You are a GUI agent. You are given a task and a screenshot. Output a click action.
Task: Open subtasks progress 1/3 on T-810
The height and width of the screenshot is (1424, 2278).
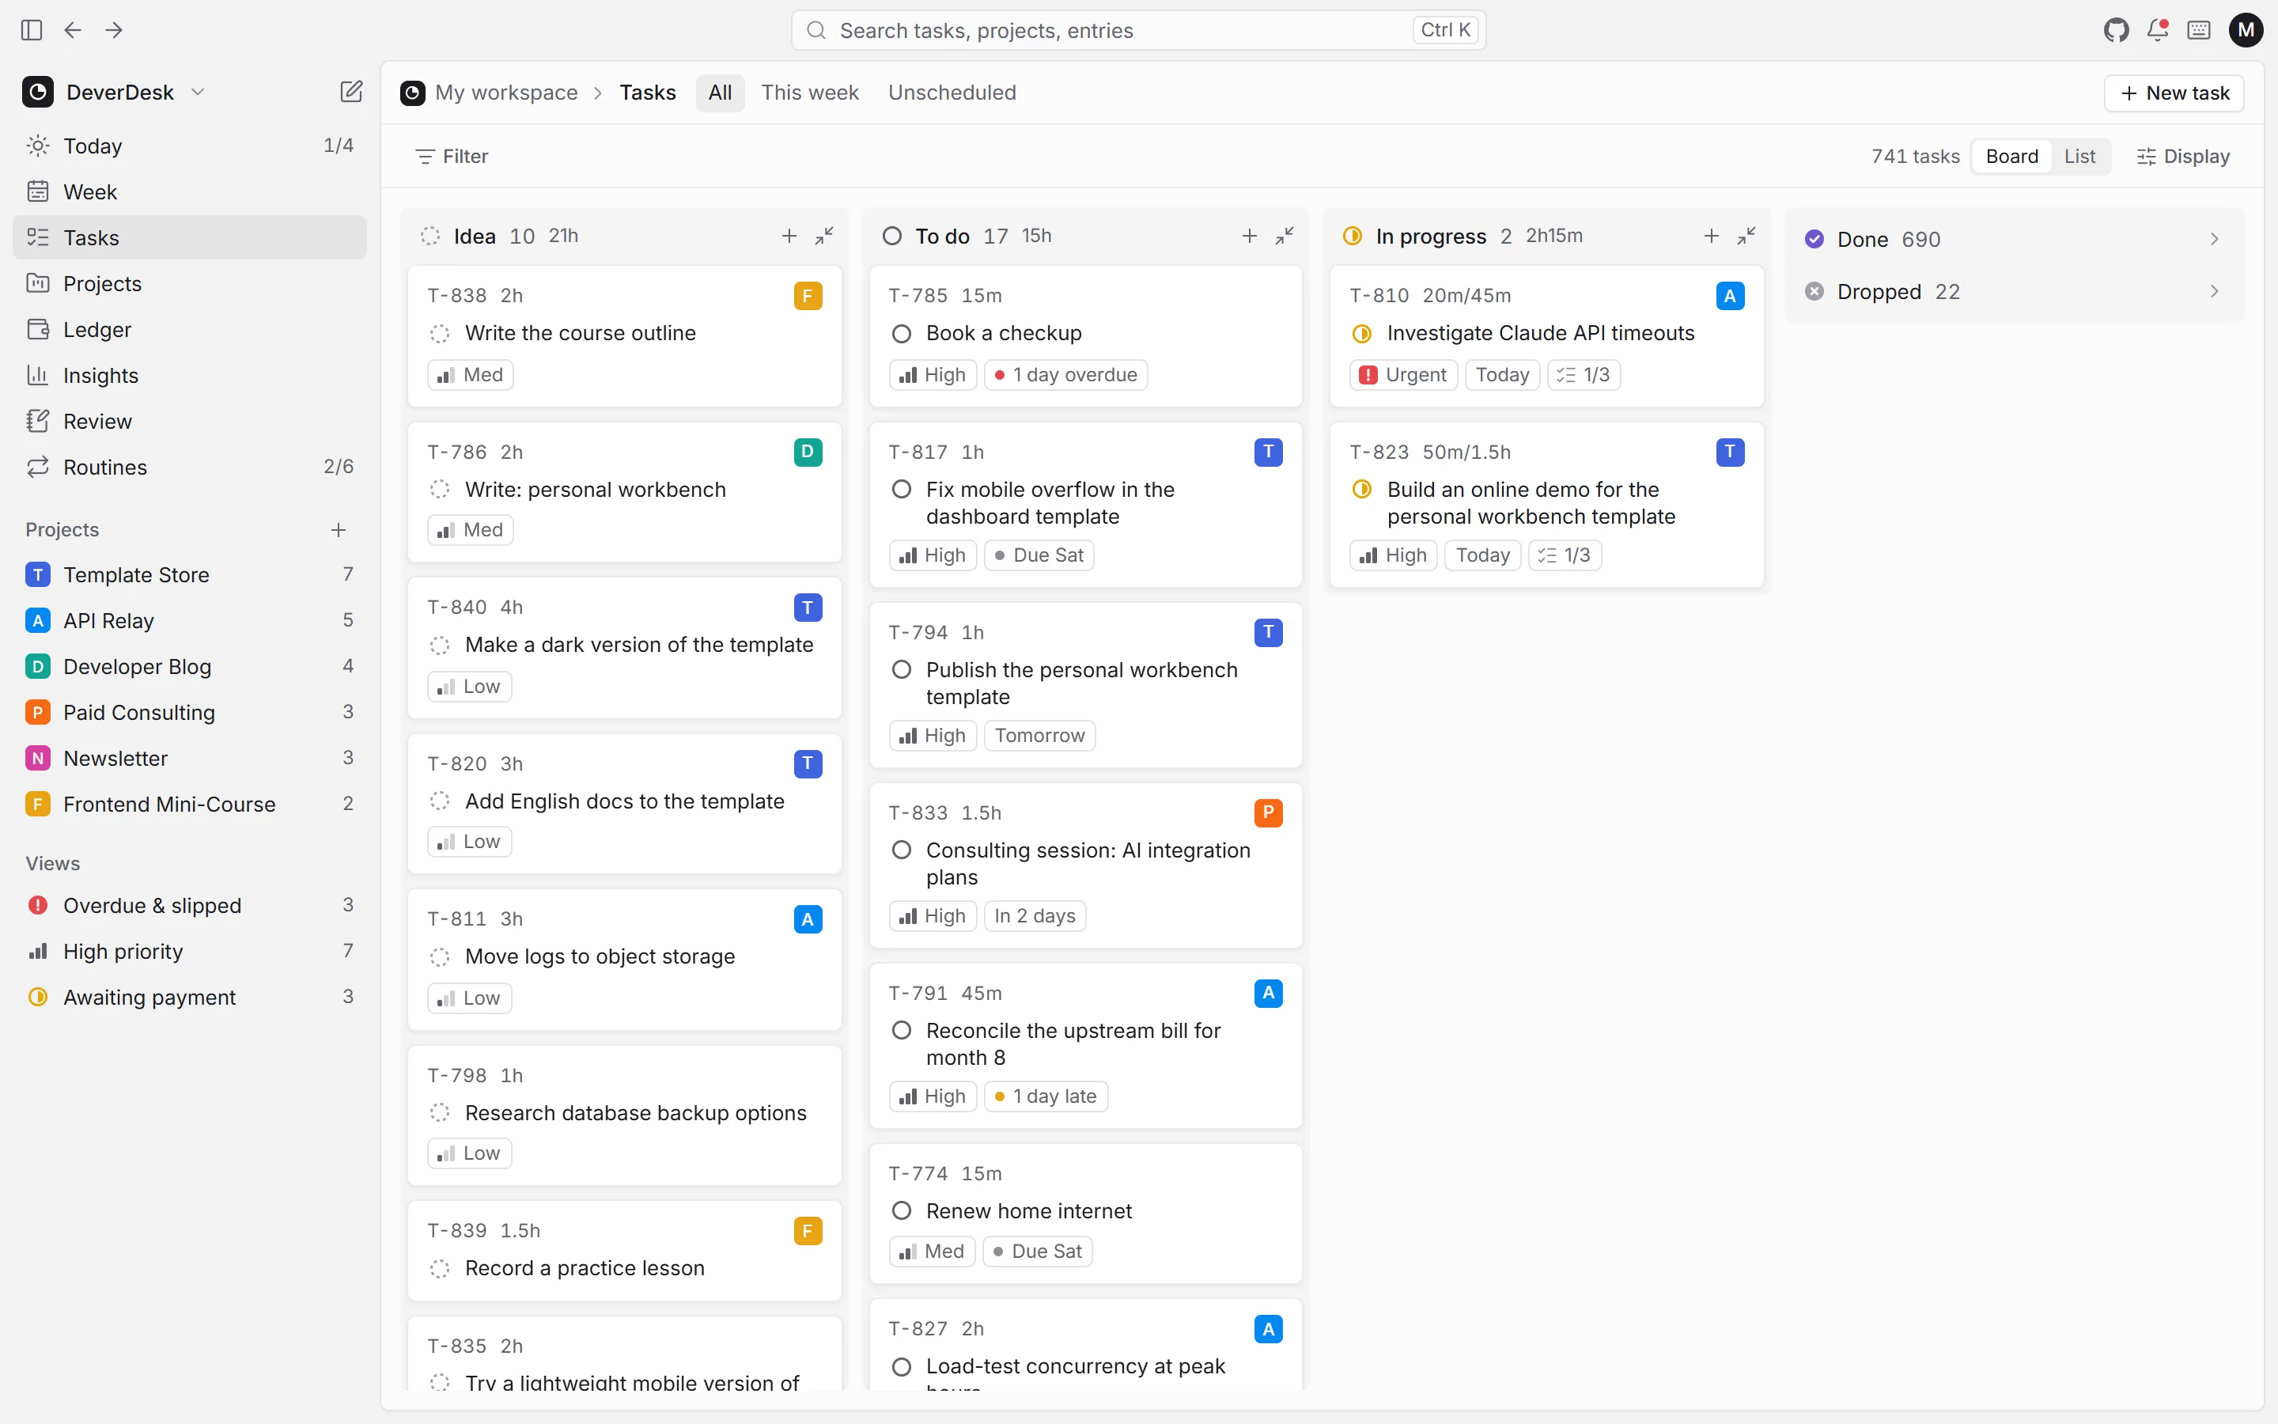1584,375
